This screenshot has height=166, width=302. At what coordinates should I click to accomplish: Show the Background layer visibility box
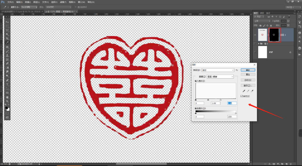[255, 52]
